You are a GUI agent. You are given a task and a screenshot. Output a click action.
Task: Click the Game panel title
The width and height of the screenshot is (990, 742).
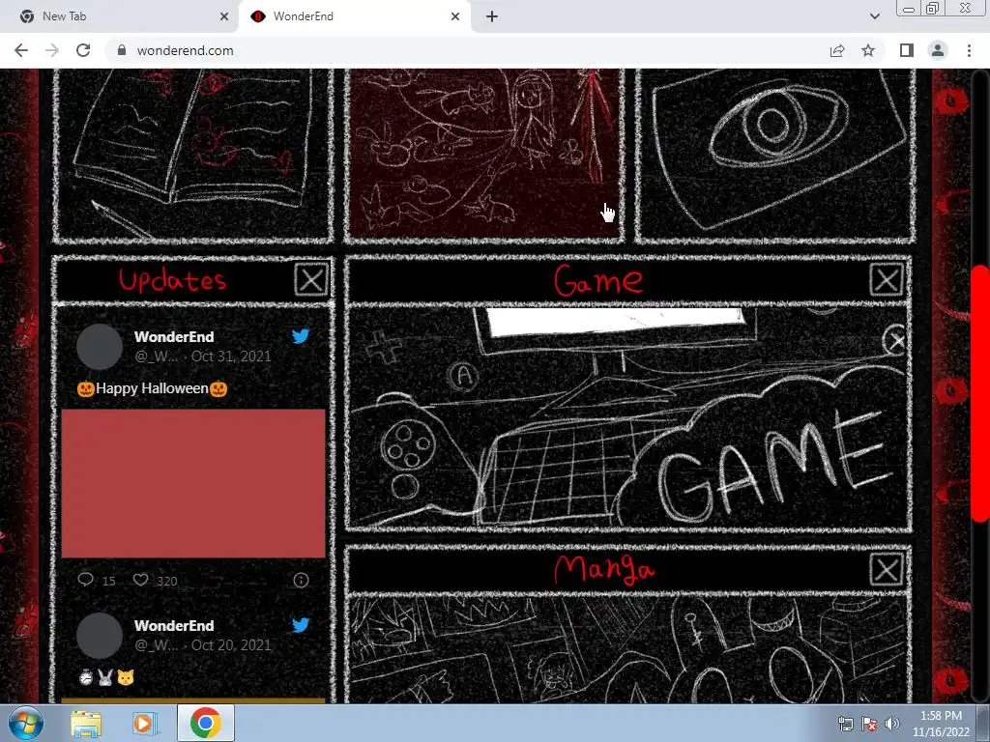tap(597, 280)
